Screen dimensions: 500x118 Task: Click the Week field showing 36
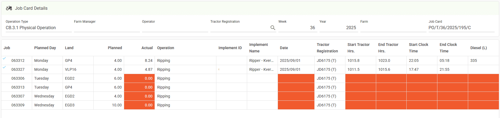[x=297, y=28]
